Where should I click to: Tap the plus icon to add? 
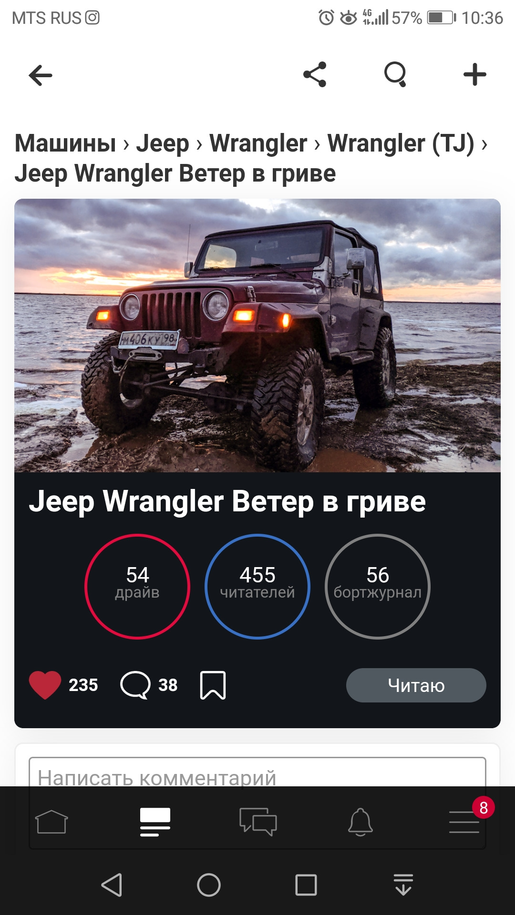click(475, 74)
